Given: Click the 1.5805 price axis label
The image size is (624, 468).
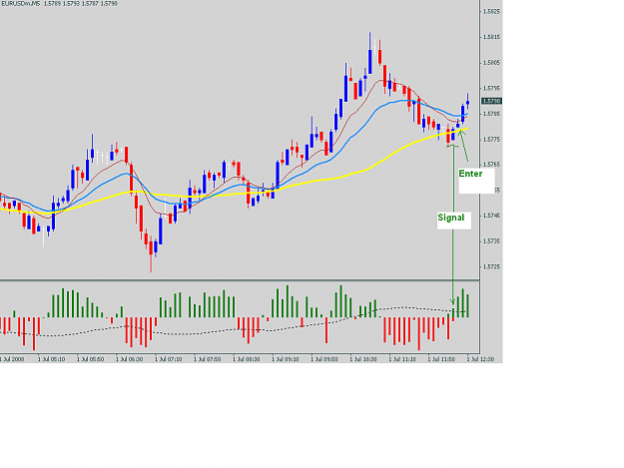Looking at the screenshot, I should pyautogui.click(x=491, y=63).
